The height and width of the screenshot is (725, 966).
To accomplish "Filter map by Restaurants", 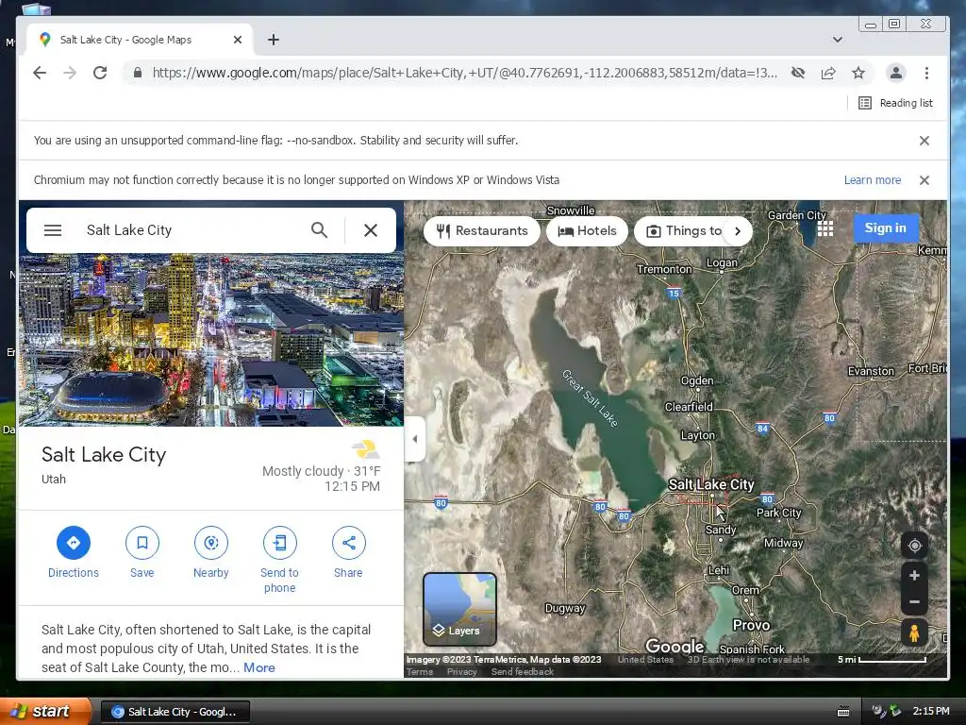I will [482, 231].
